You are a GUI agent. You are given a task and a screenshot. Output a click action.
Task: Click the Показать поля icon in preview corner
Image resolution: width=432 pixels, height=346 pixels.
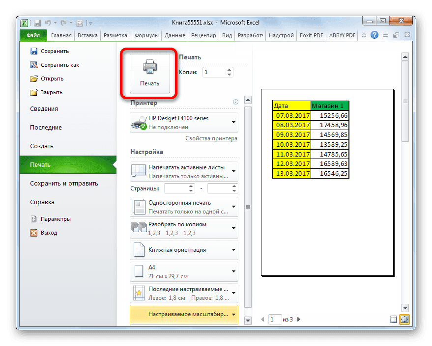coord(393,319)
